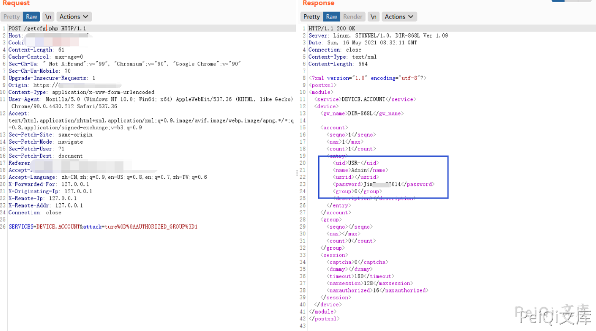
Task: Click the Sec-Fetch-Mode: navigate header
Action: click(x=45, y=142)
